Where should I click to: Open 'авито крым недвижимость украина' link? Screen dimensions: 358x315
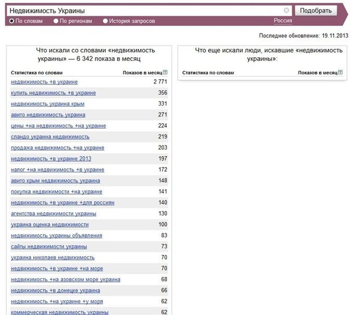[x=55, y=181]
